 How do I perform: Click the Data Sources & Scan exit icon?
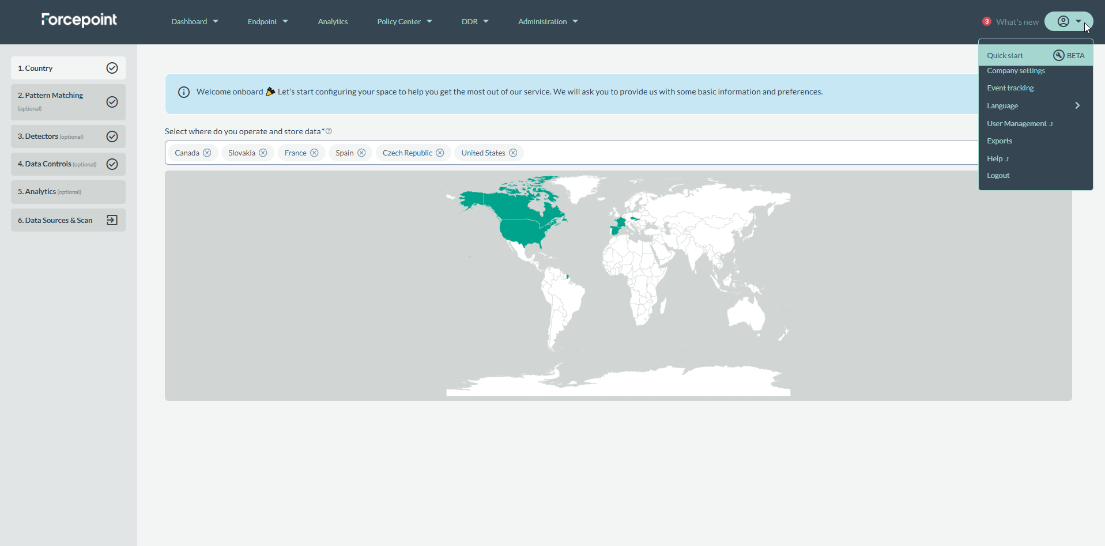pyautogui.click(x=112, y=220)
